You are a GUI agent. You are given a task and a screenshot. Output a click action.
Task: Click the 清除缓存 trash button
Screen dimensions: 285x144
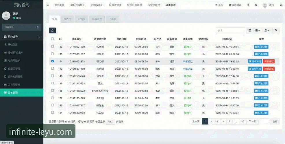click(x=235, y=5)
